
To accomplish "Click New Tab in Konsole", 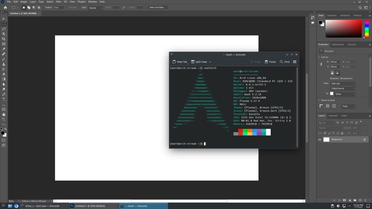I will click(180, 62).
